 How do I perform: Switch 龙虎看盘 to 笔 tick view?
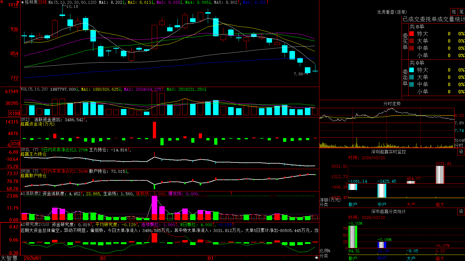coord(461,12)
